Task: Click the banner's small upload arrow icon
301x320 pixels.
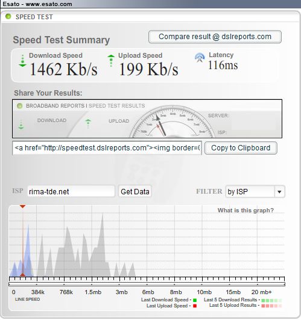Action: pyautogui.click(x=88, y=123)
